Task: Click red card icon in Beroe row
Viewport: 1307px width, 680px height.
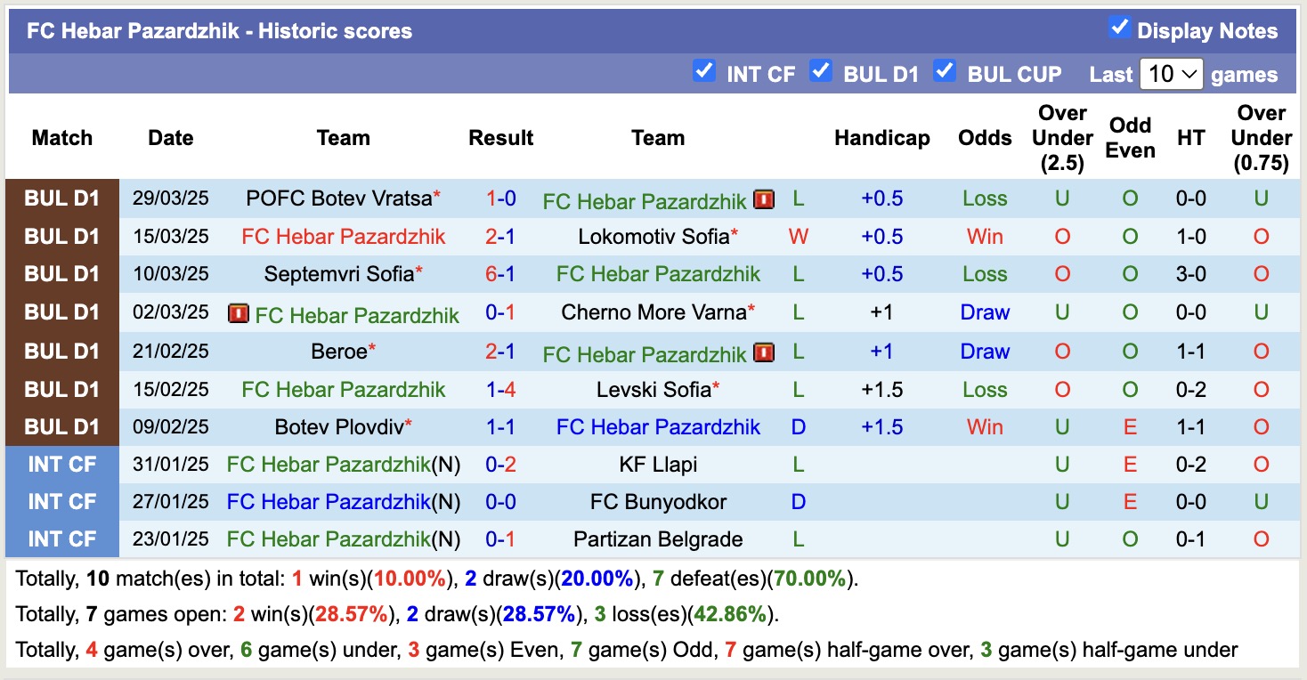Action: tap(764, 352)
